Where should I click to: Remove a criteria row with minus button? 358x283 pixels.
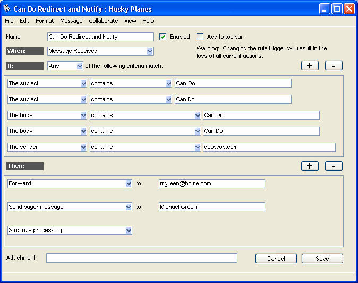click(x=334, y=66)
